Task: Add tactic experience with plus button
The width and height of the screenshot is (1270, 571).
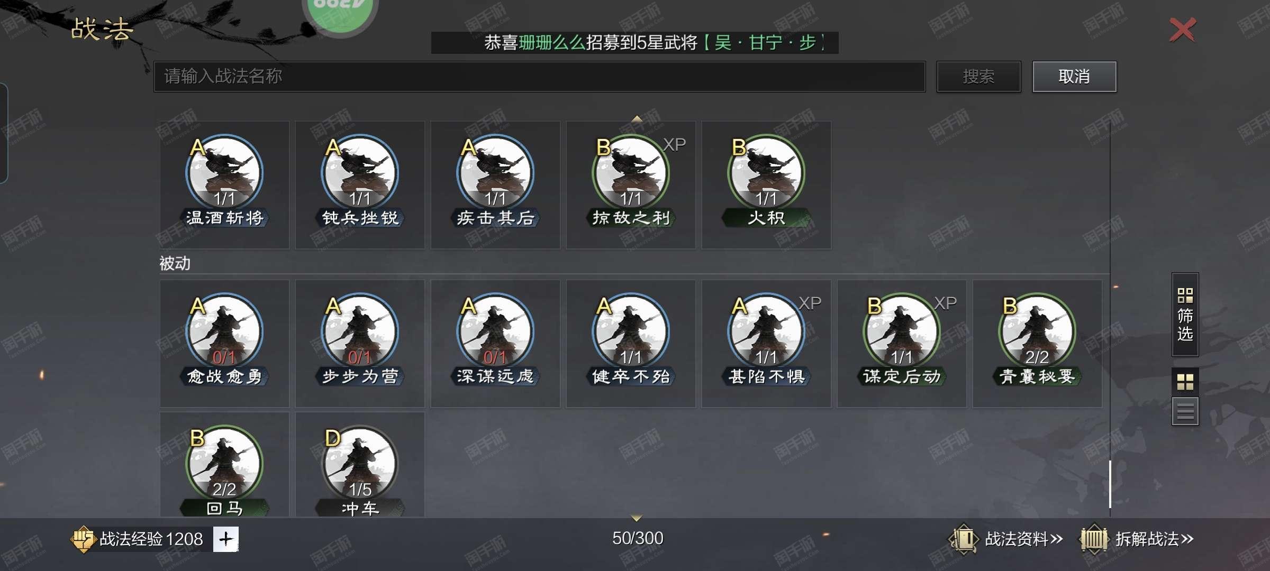Action: [x=225, y=539]
